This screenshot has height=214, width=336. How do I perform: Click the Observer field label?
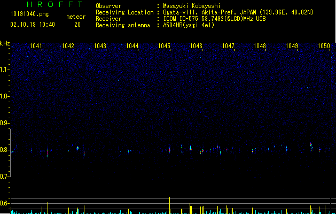point(108,6)
